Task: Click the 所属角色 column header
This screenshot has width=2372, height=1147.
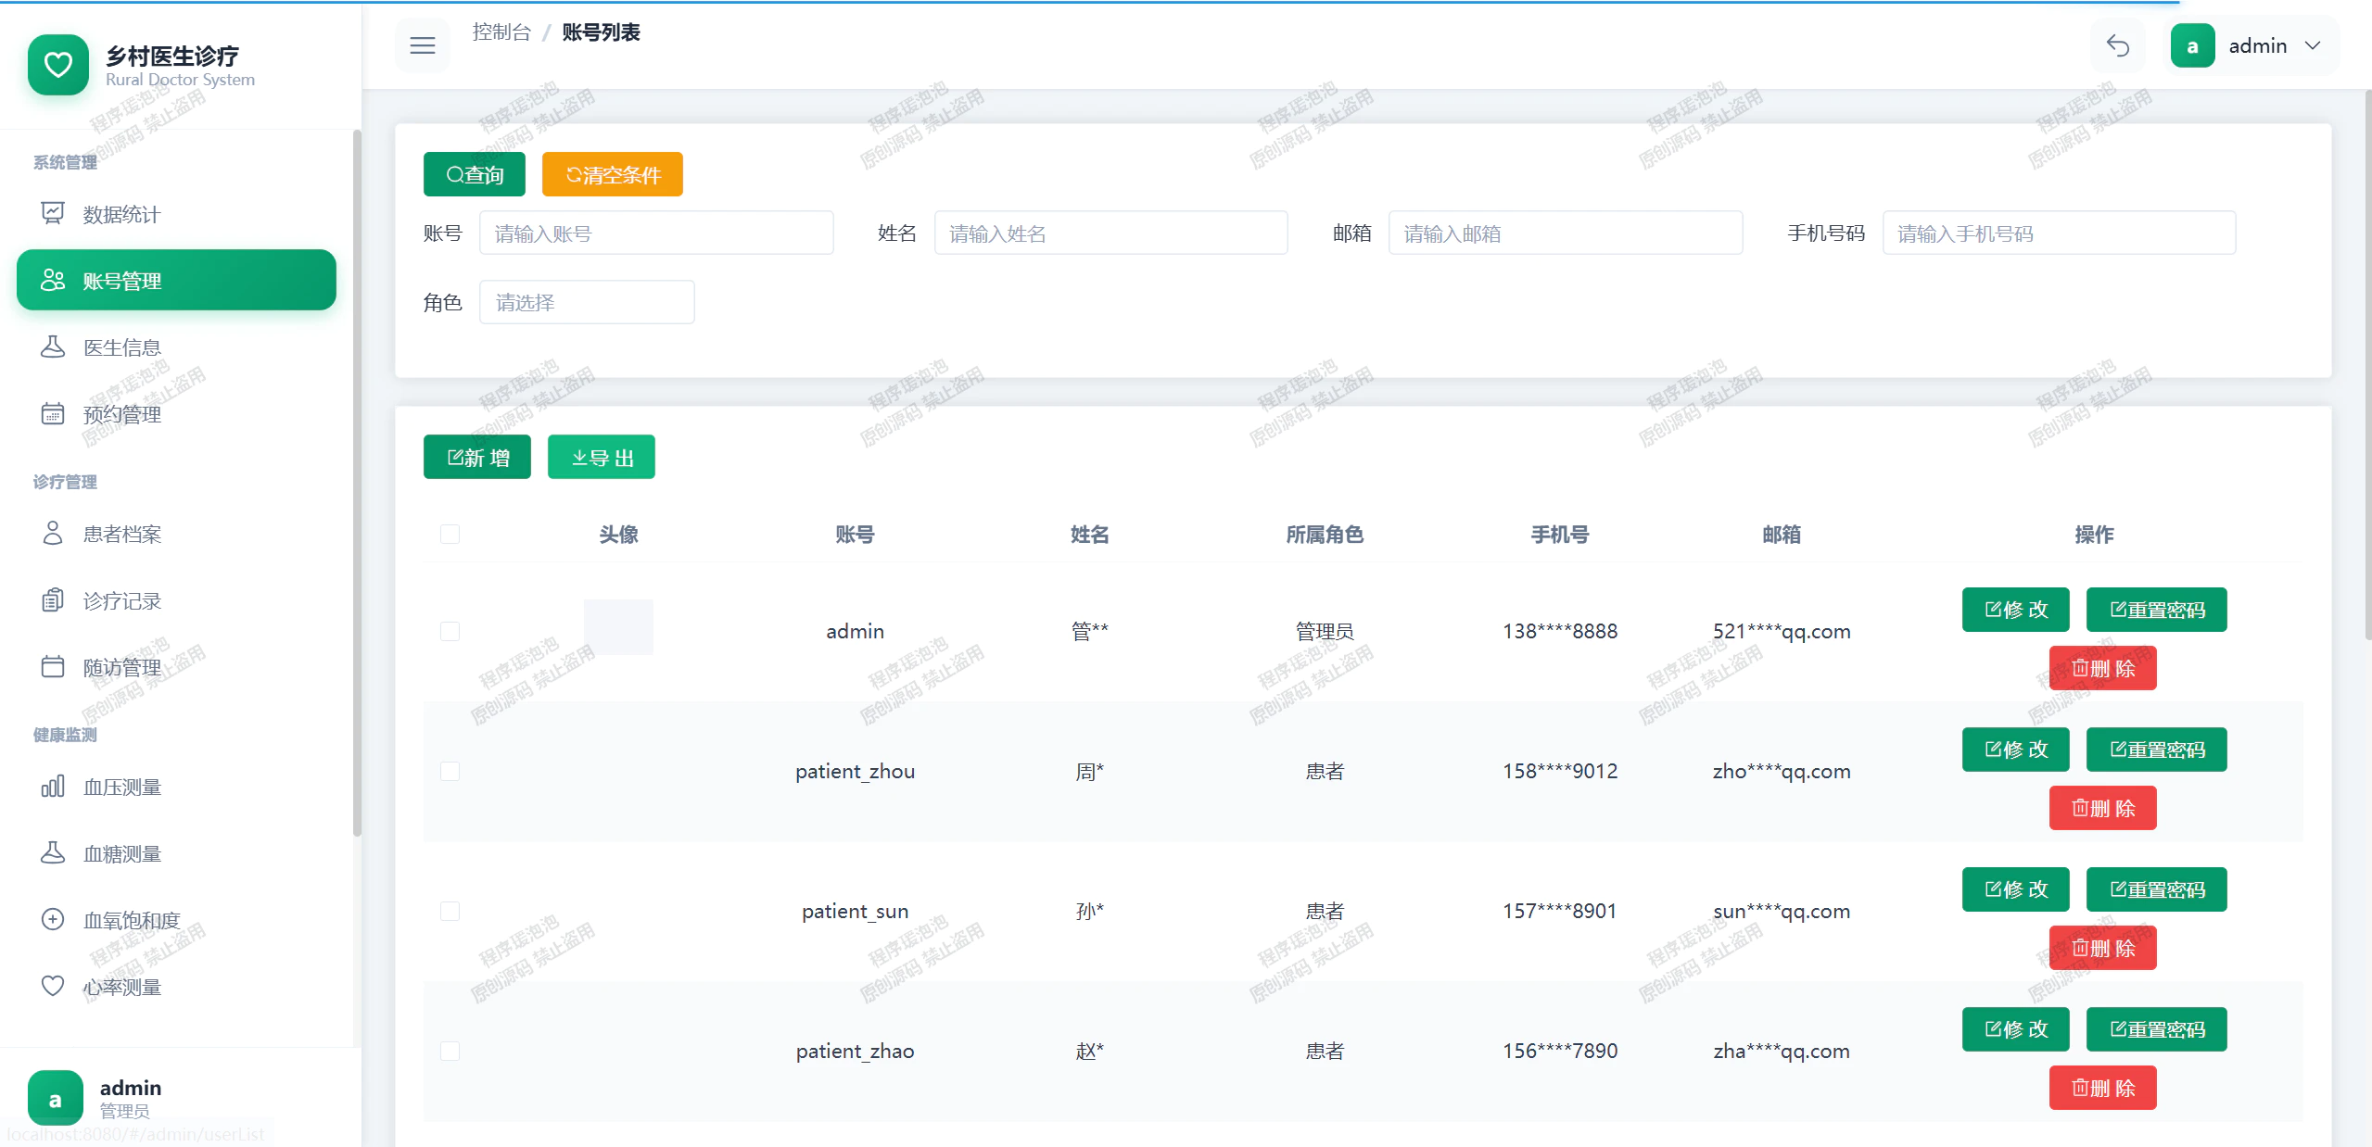Action: click(1325, 535)
